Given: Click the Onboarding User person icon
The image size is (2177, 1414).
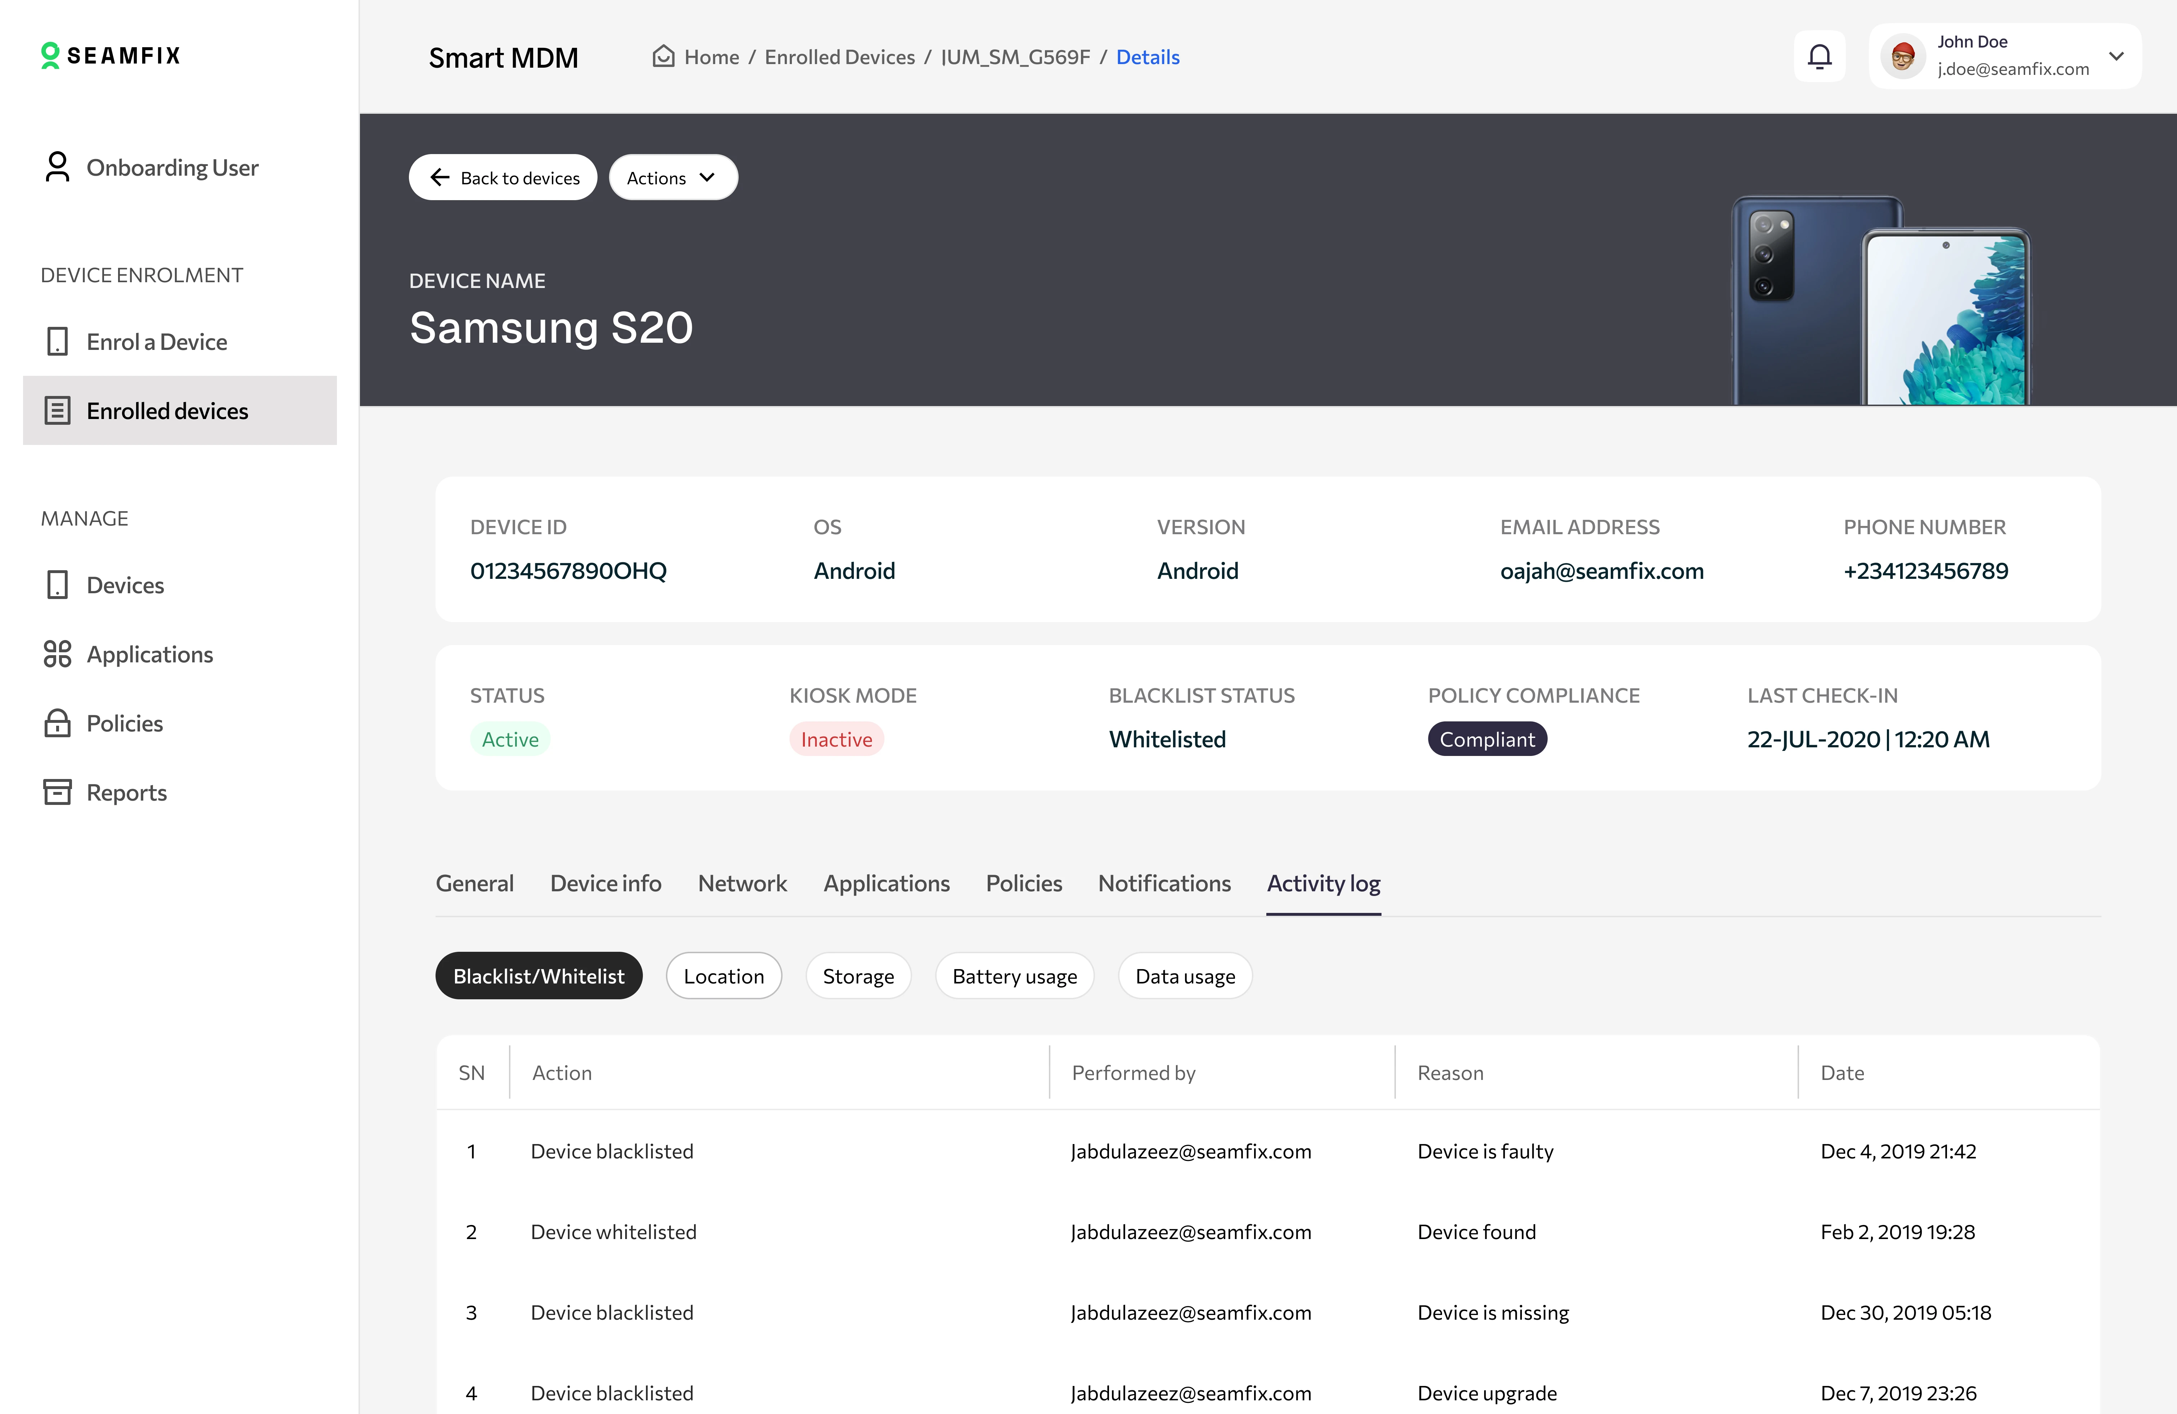Looking at the screenshot, I should 57,167.
